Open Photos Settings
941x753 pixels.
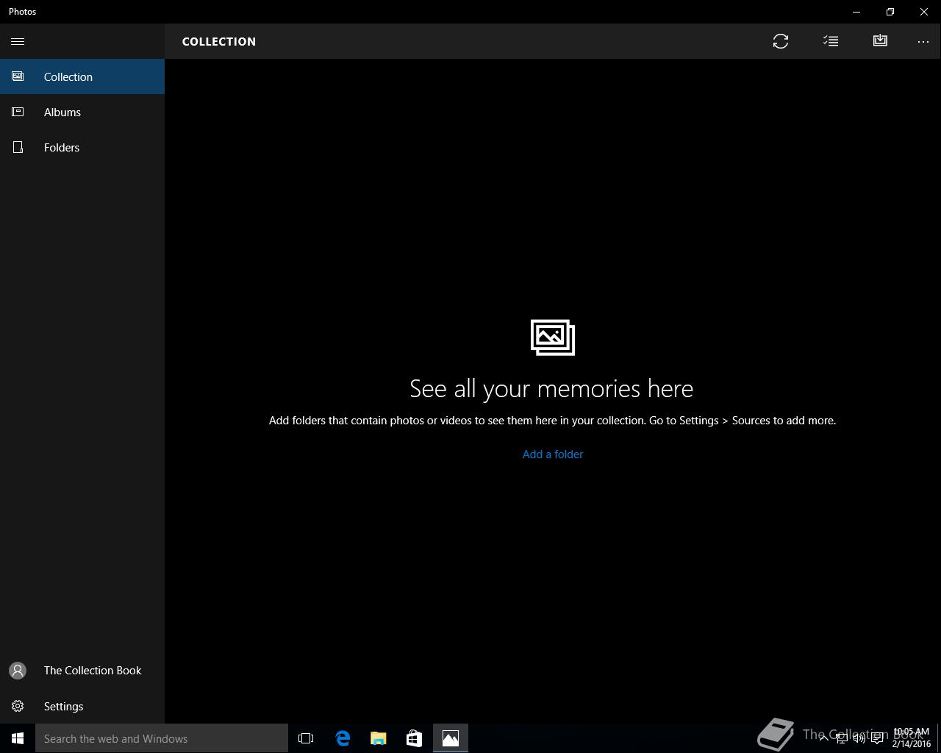pyautogui.click(x=82, y=706)
